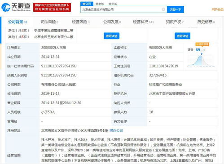Click the 浙江（共3家） row
This screenshot has height=164, width=224.
41,31
